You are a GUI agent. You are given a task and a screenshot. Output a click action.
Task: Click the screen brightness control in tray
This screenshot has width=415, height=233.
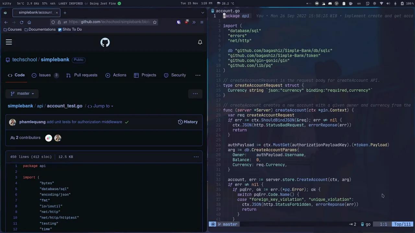(x=374, y=3)
